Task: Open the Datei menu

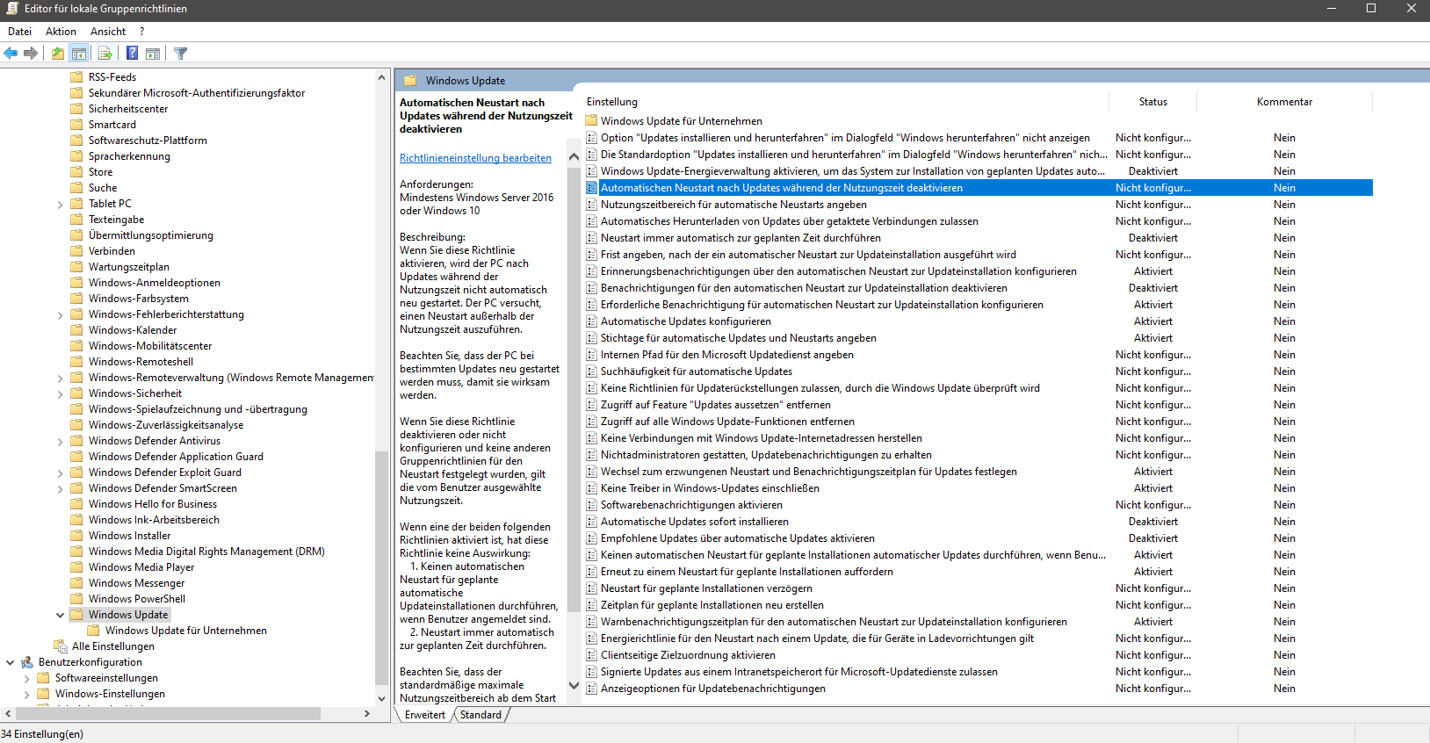Action: (x=19, y=32)
